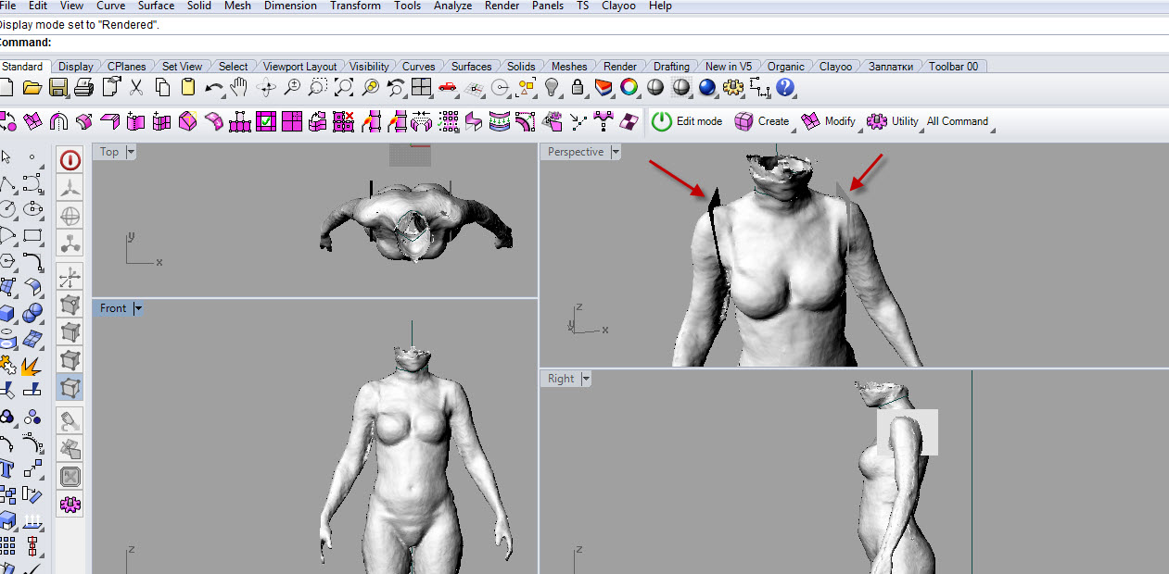Toggle the red power icon in sidebar
Viewport: 1169px width, 574px height.
[x=70, y=160]
